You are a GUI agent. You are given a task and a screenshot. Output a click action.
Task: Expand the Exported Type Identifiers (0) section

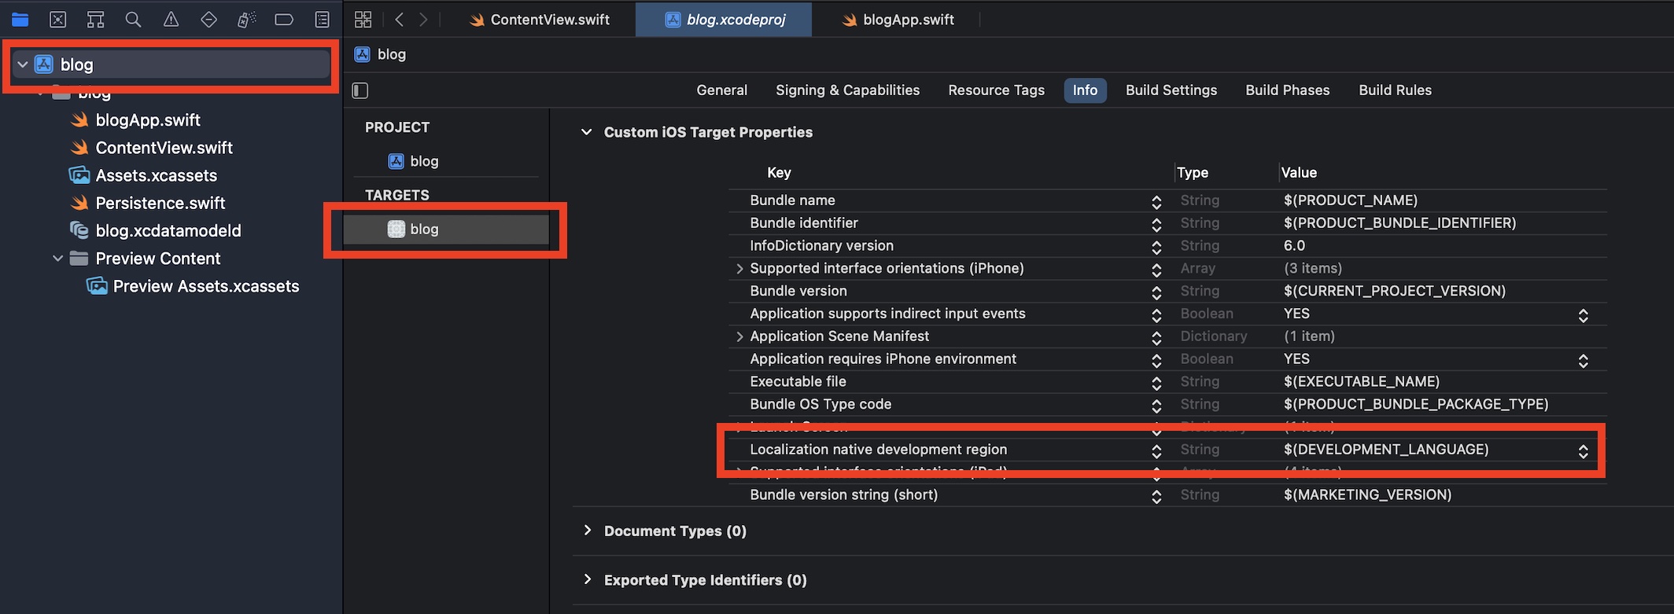tap(587, 580)
